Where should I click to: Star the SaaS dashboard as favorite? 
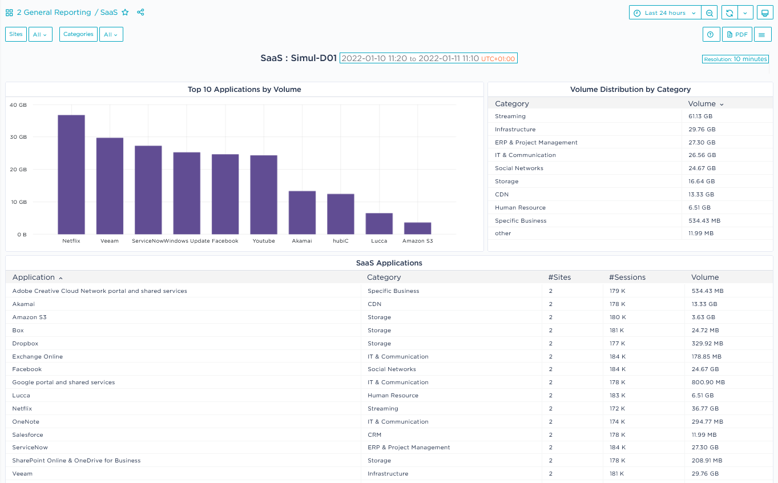(125, 13)
